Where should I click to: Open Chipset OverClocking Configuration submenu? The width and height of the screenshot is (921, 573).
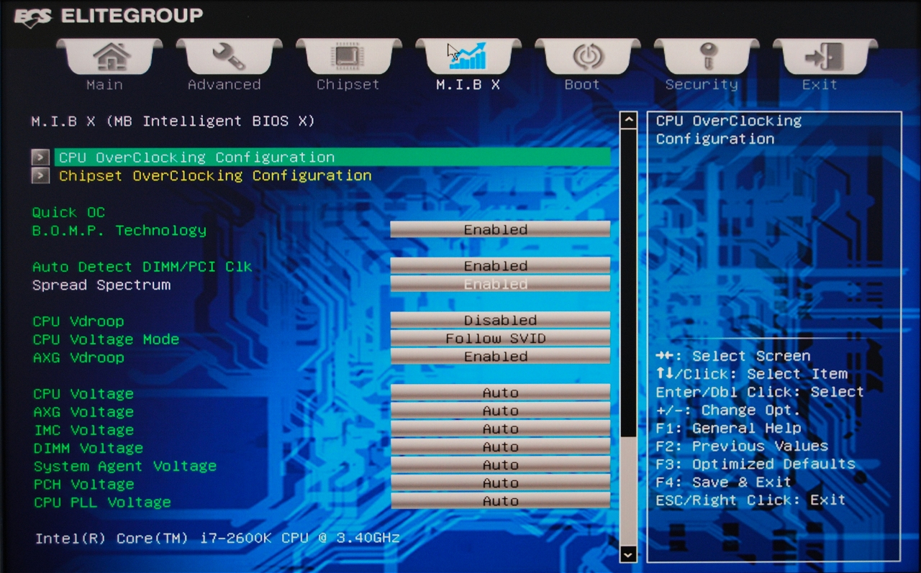215,175
